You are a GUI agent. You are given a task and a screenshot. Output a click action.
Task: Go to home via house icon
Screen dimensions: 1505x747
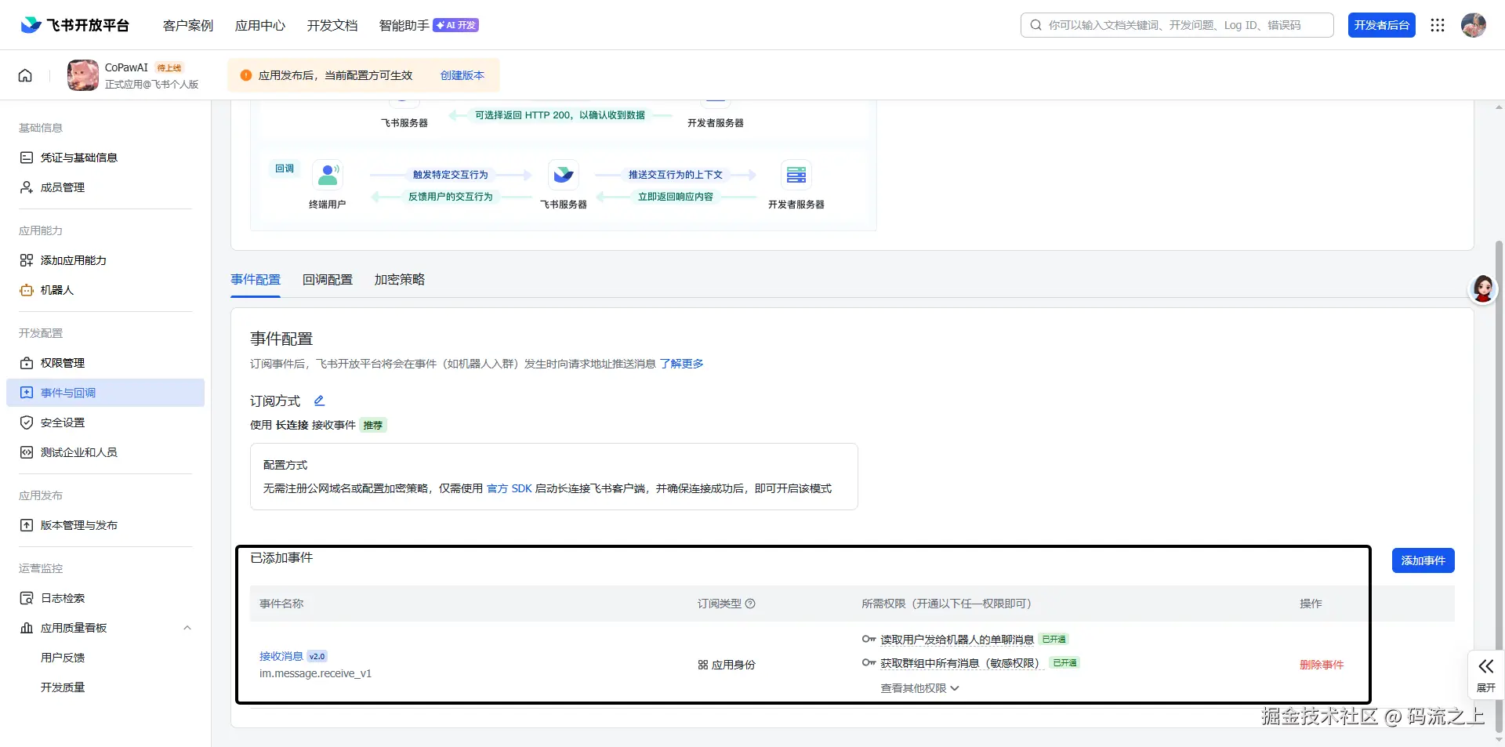click(25, 75)
